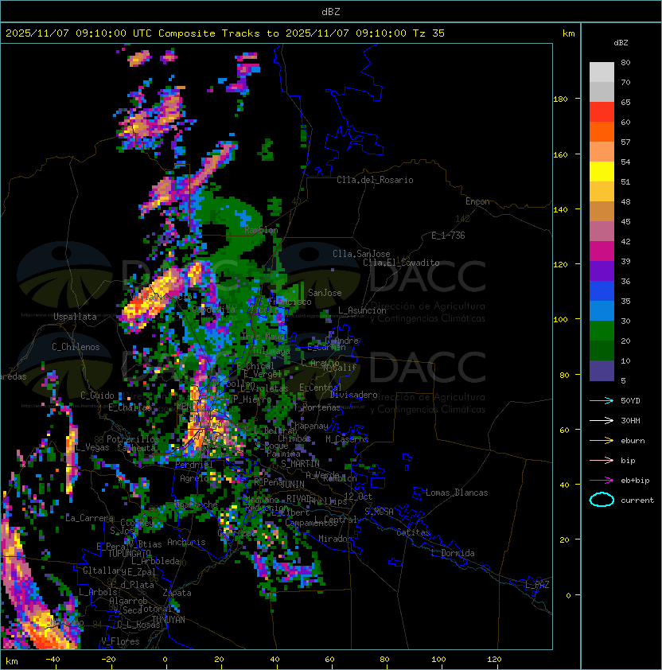Click the yellow eburn arrow in legend

[602, 441]
